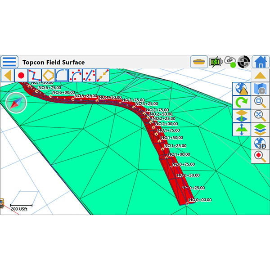270x270 pixels.
Task: Select station label NO.3+25.00
Action: [x=147, y=104]
